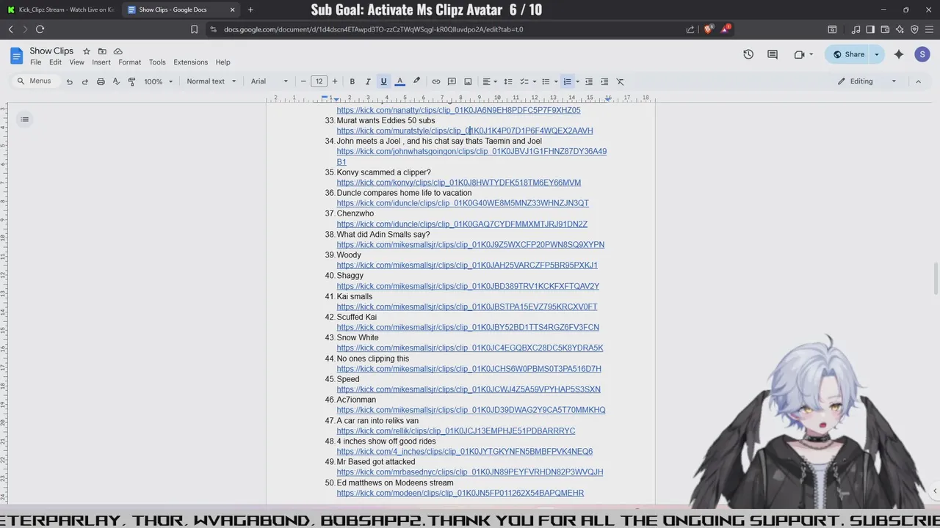
Task: Clear formatting with the crossed T icon
Action: pyautogui.click(x=620, y=81)
